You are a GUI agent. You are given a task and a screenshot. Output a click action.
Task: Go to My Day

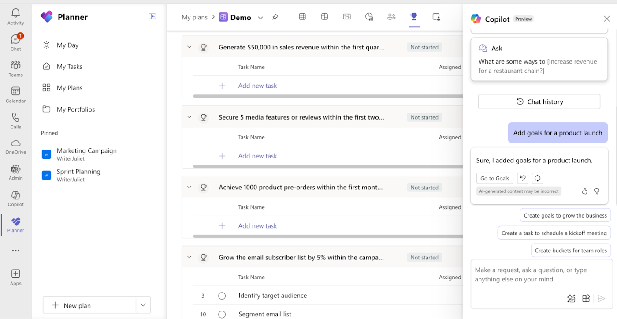(67, 45)
